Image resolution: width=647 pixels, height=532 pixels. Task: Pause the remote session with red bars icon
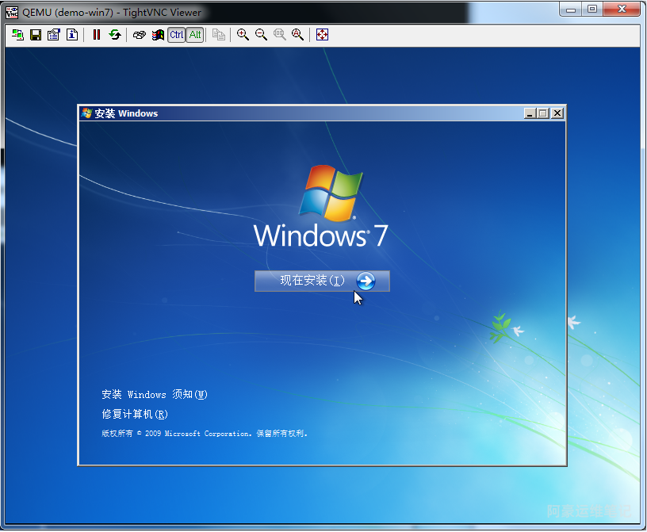(97, 35)
